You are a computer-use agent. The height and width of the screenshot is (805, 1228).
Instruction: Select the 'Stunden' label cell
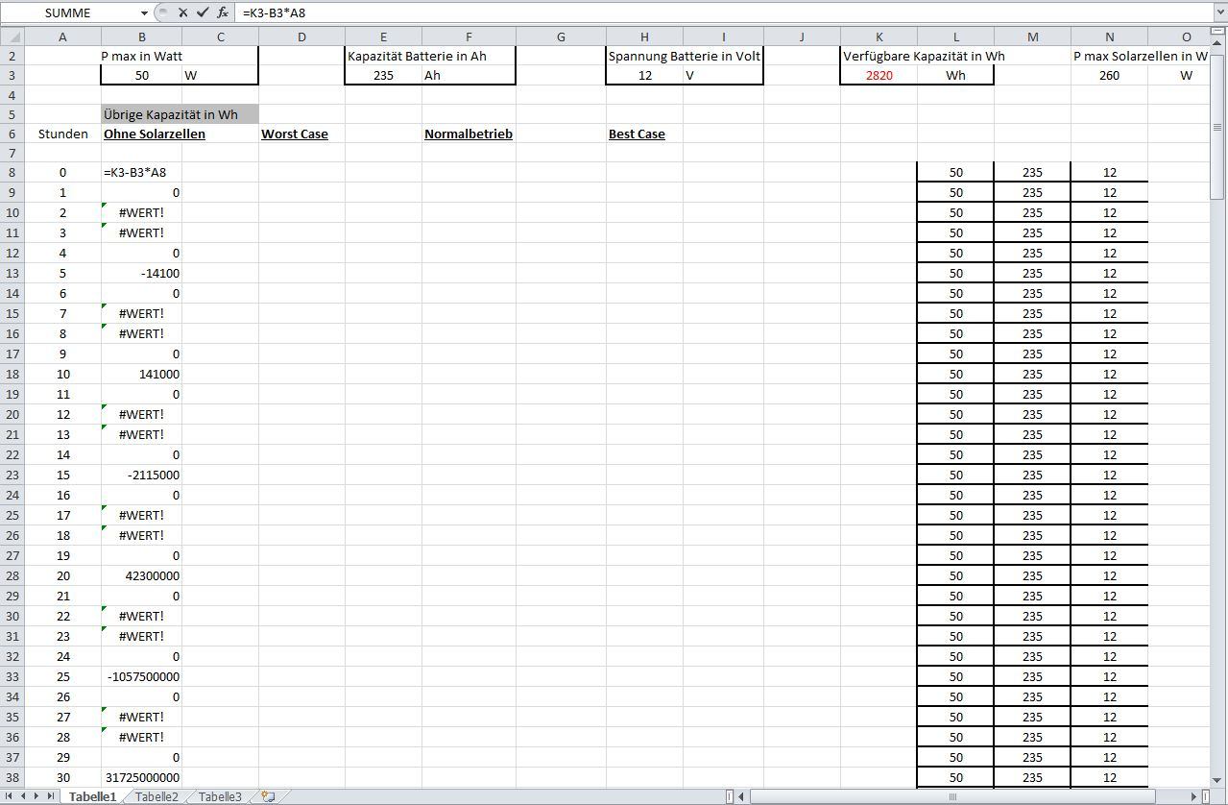pyautogui.click(x=62, y=134)
